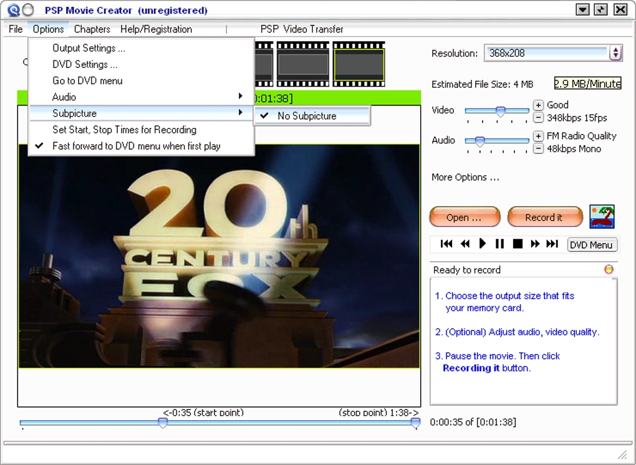This screenshot has height=465, width=636.
Task: Open More Options ... link
Action: pyautogui.click(x=465, y=177)
